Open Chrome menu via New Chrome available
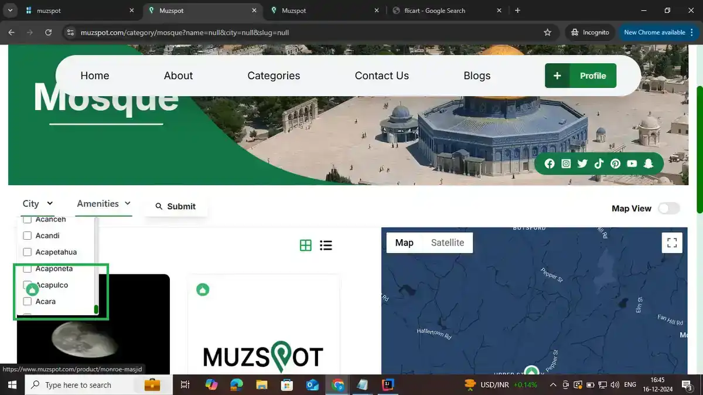 (x=658, y=32)
